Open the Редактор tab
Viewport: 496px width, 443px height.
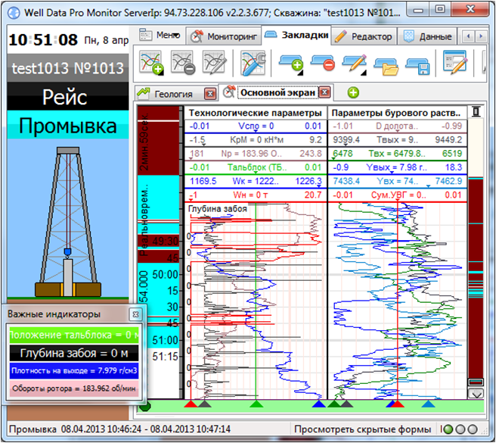click(x=364, y=37)
